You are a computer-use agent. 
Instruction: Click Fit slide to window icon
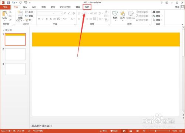181,131
